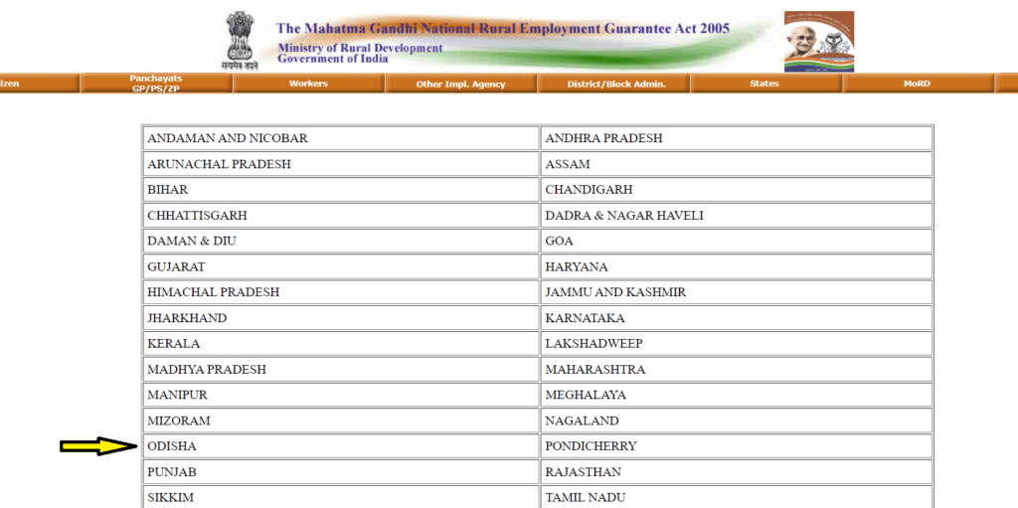Click ODISHA in the state table
Screen dimensions: 1018x508
coord(171,446)
